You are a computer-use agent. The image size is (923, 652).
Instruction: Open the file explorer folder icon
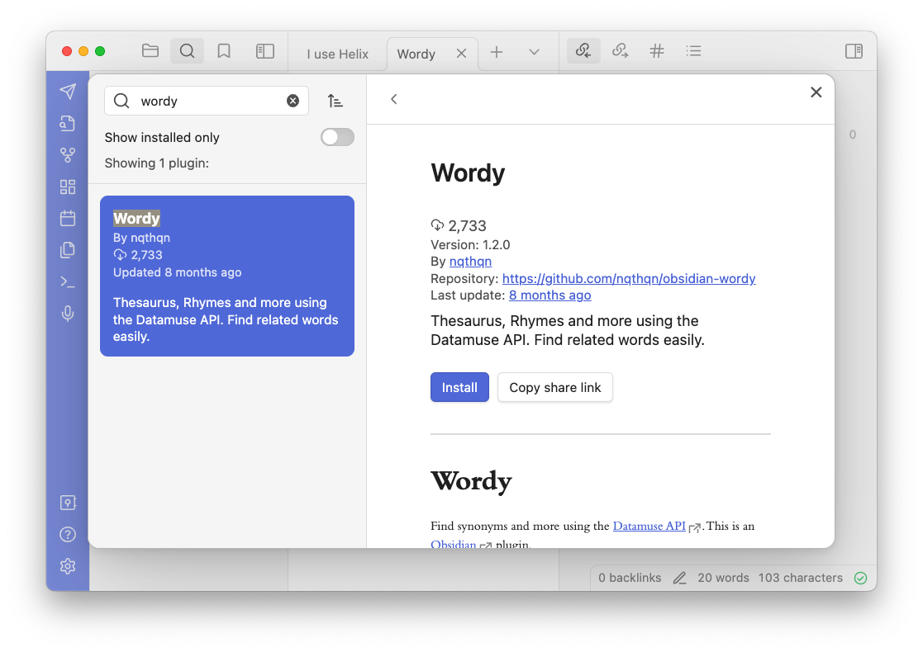[x=150, y=51]
